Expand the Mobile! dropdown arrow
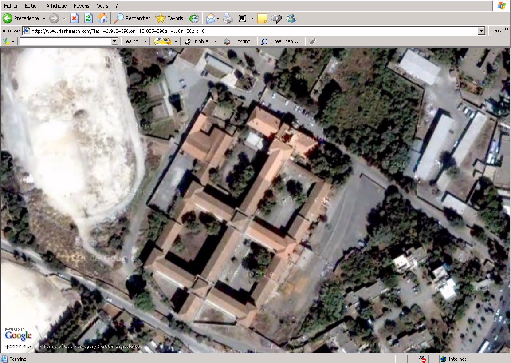Screen dimensions: 511x363 215,41
